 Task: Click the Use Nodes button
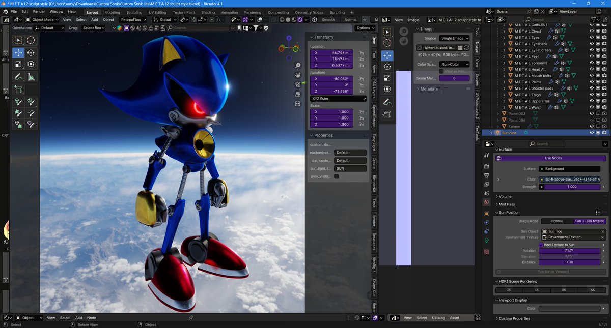pyautogui.click(x=550, y=158)
